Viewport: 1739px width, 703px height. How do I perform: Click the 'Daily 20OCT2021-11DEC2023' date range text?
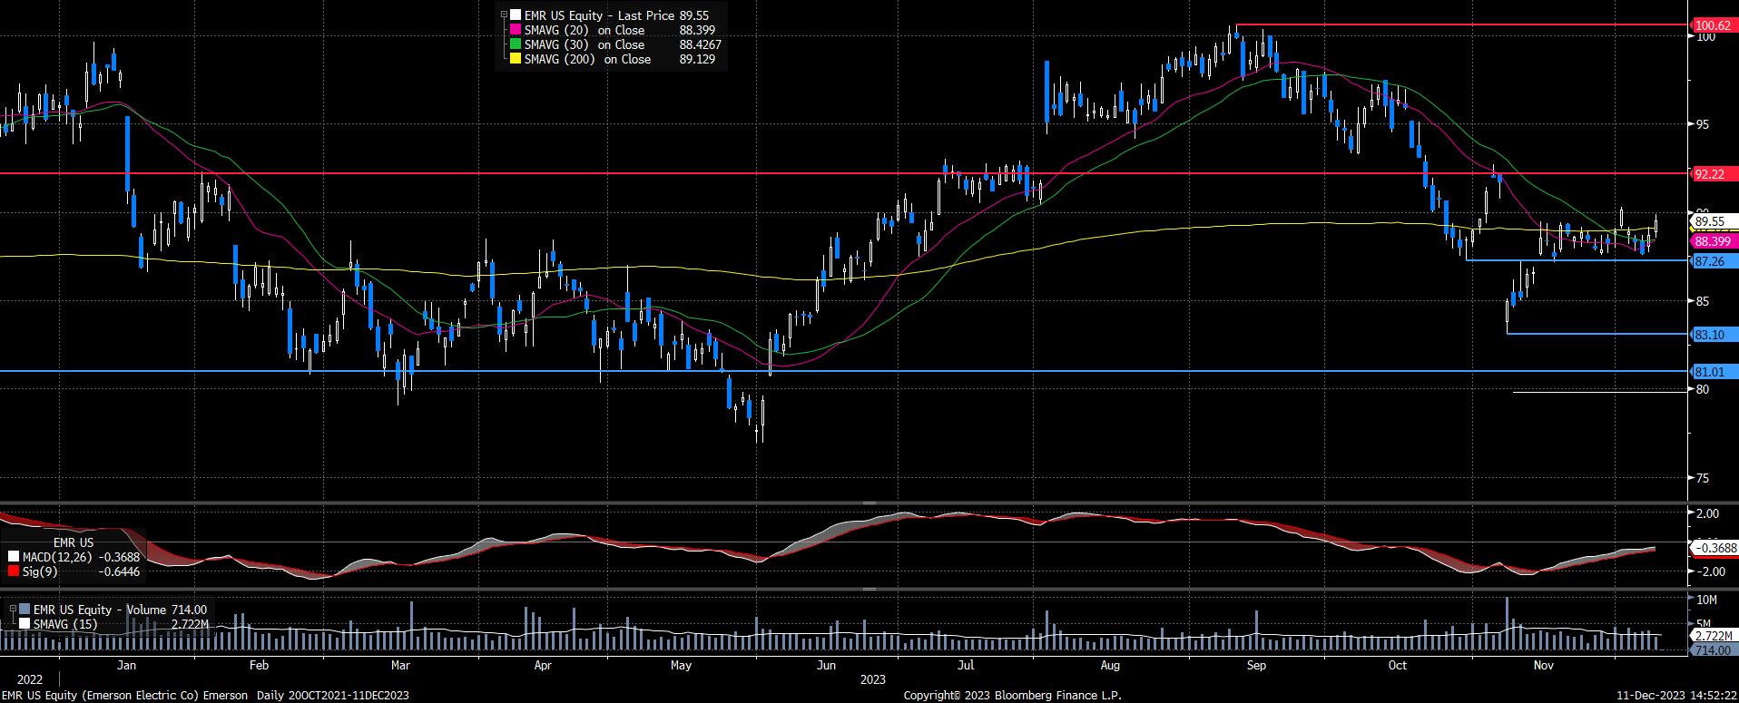[x=332, y=696]
